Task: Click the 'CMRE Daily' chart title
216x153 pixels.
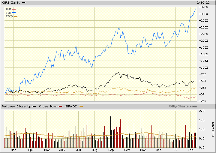Action: (x=11, y=3)
